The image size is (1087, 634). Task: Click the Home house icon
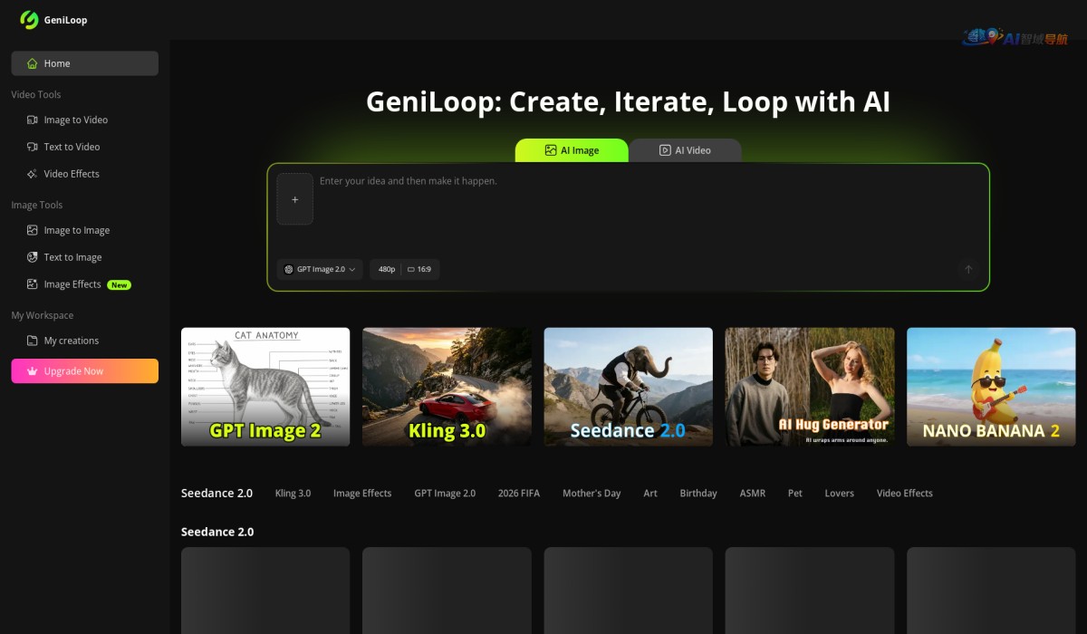(33, 63)
